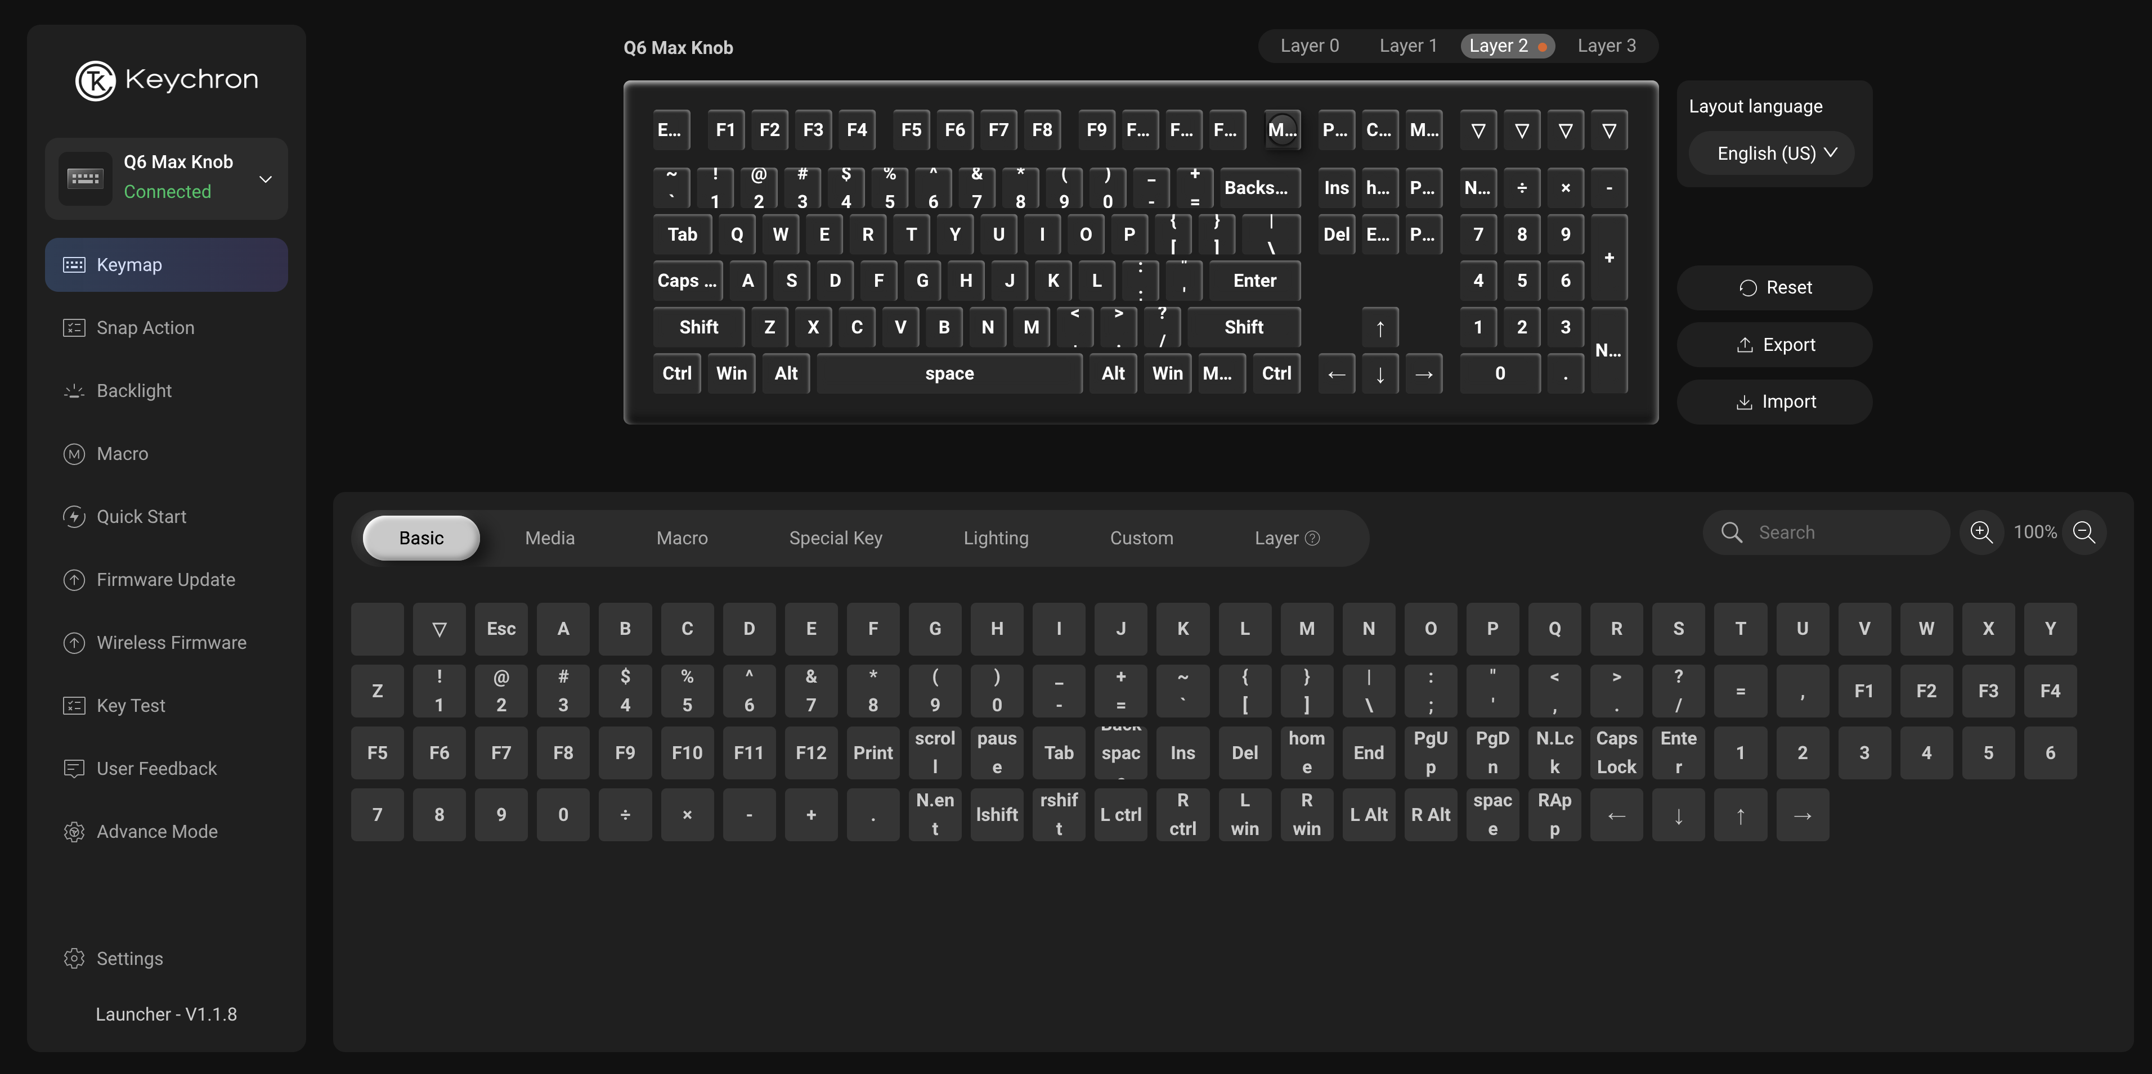Open the Backlight sidebar section

tap(134, 391)
